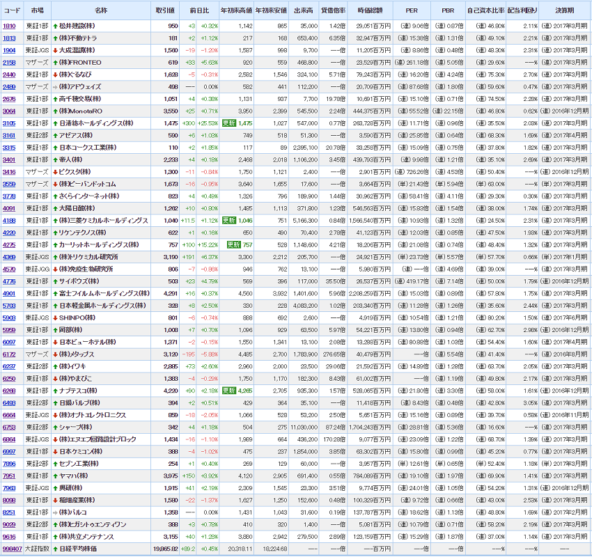Click the down arrow beside (株)メタップス
This screenshot has height=557, width=592.
point(55,354)
